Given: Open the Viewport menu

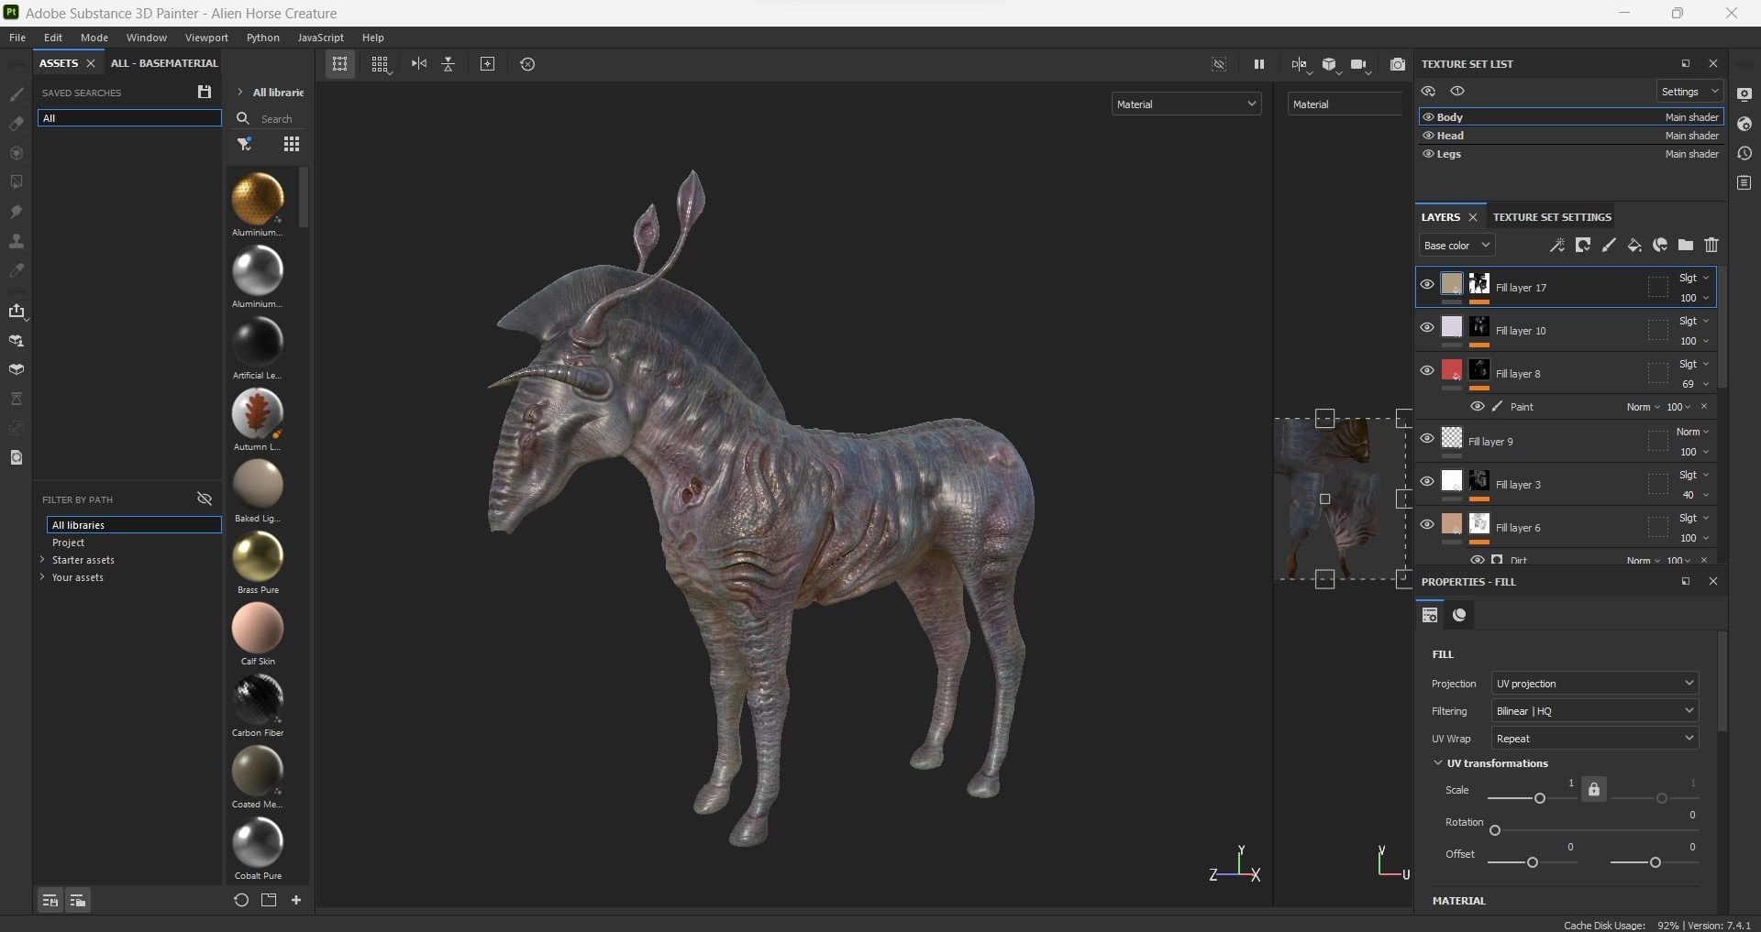Looking at the screenshot, I should coord(206,38).
